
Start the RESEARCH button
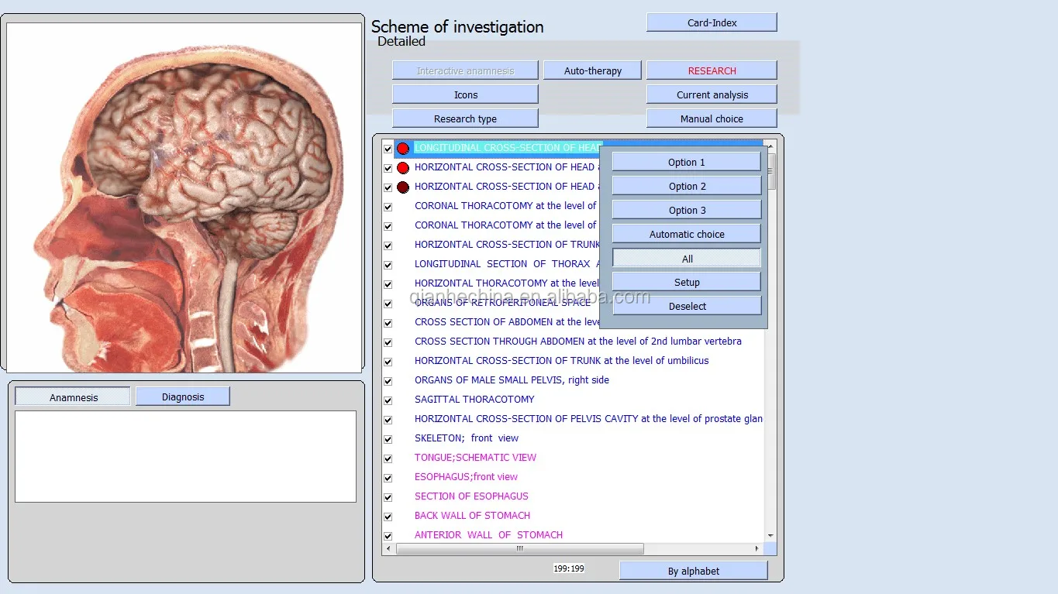pos(712,70)
